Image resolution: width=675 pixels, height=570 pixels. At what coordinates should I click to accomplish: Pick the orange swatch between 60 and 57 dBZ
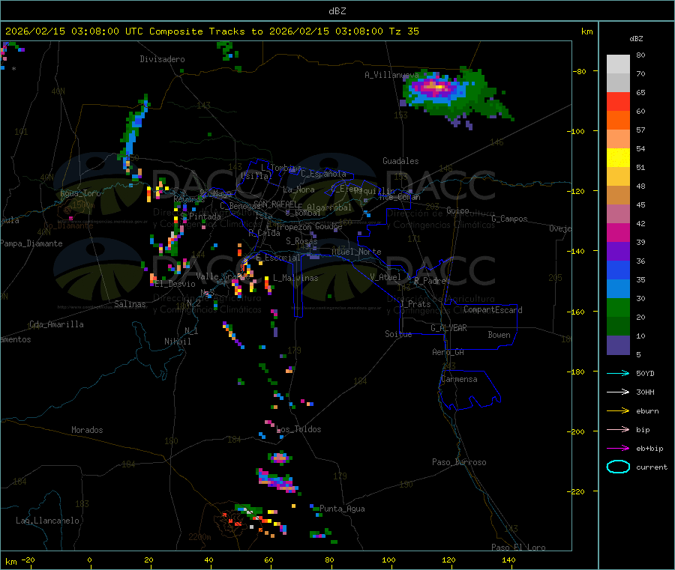(x=618, y=121)
